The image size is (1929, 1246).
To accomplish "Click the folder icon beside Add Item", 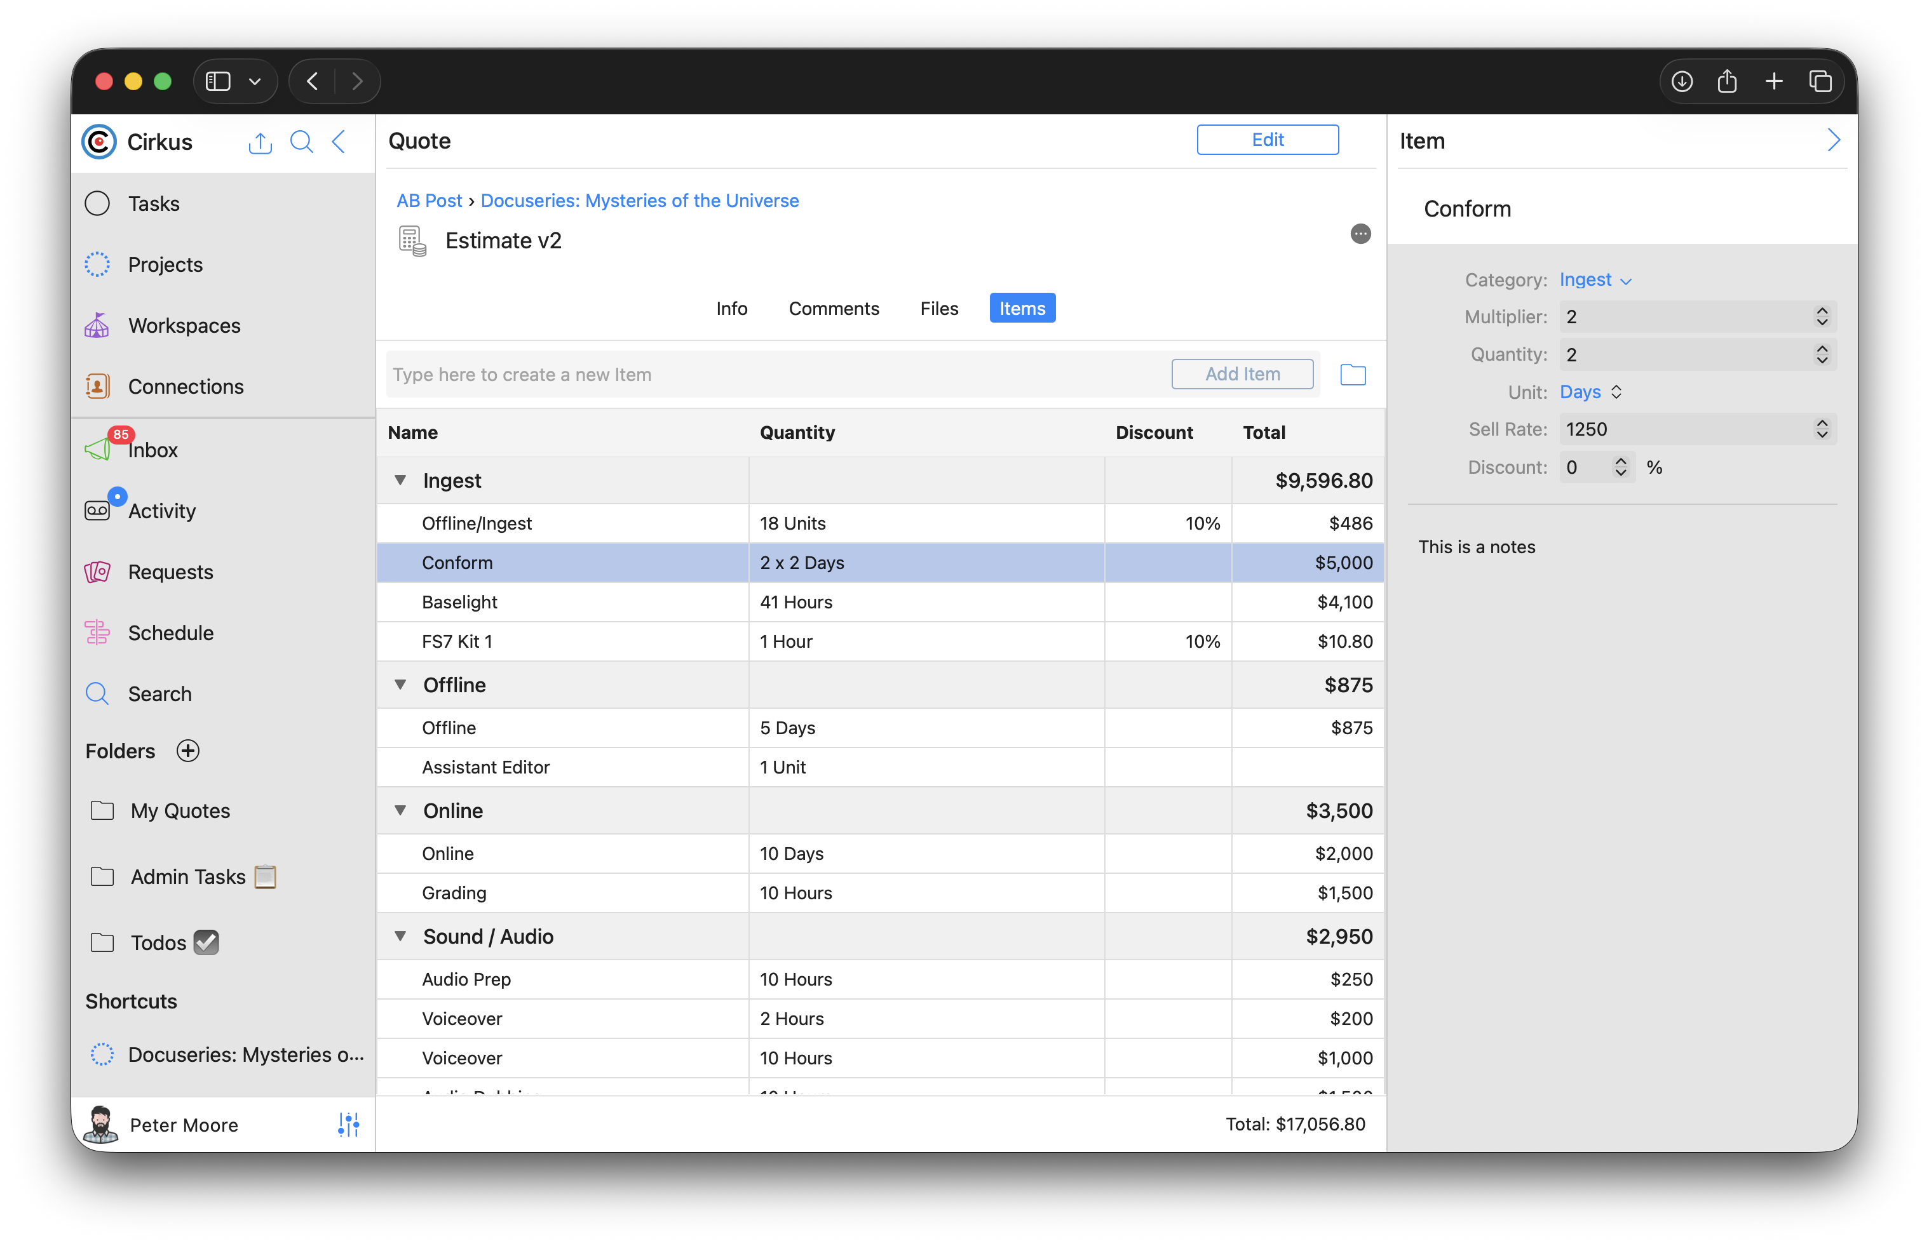I will pyautogui.click(x=1353, y=375).
